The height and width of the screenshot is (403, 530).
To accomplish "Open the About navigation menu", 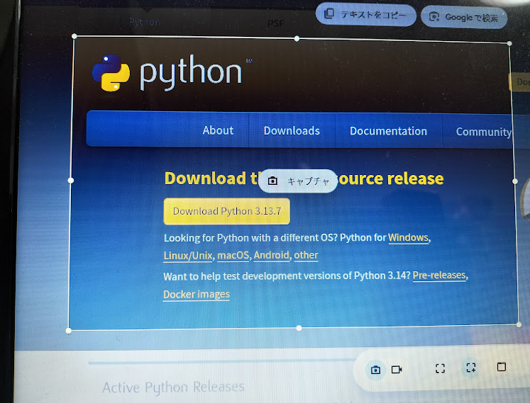I will click(218, 130).
